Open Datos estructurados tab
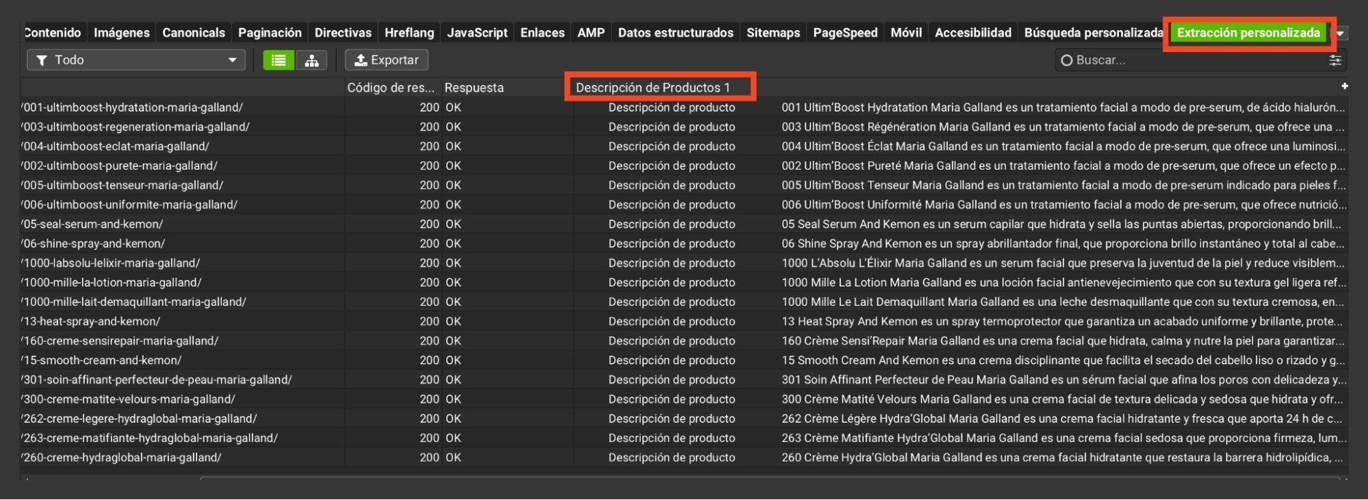The height and width of the screenshot is (500, 1368). coord(675,32)
